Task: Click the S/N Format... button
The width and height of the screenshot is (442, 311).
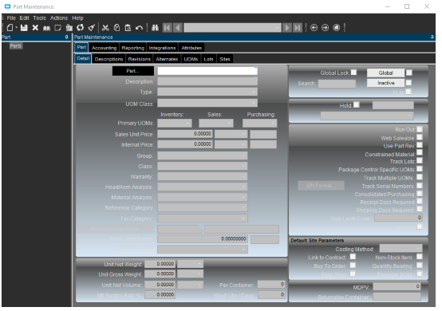Action: pos(321,186)
